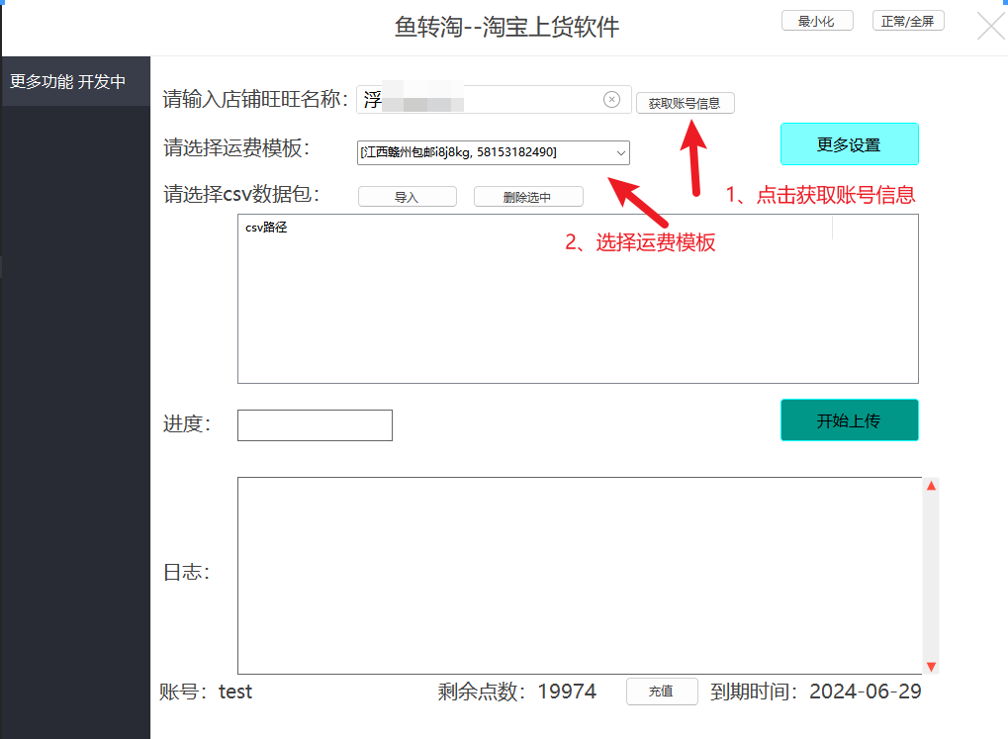The image size is (1008, 739).
Task: Click 获取账号信息 button
Action: click(686, 103)
